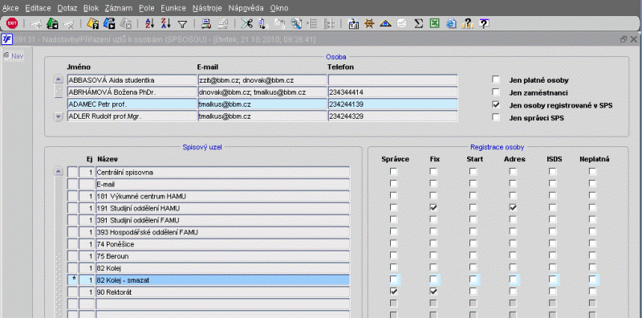The width and height of the screenshot is (642, 318).
Task: Open the Pole menu
Action: (147, 8)
